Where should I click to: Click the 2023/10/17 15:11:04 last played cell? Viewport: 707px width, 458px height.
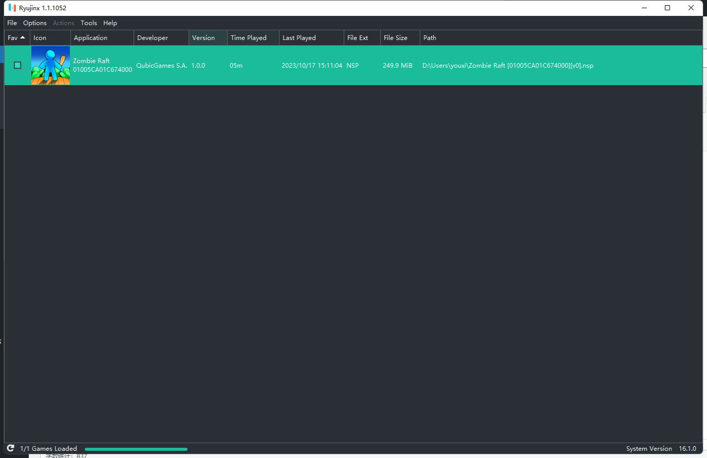tap(312, 66)
